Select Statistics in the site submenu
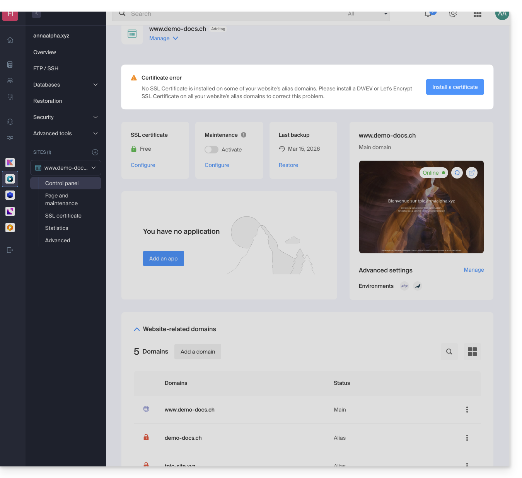The image size is (522, 478). coord(56,228)
